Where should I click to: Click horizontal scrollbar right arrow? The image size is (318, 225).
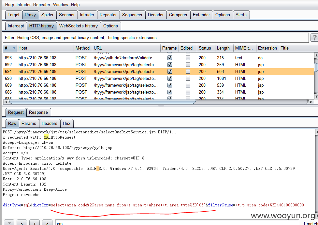[311, 102]
